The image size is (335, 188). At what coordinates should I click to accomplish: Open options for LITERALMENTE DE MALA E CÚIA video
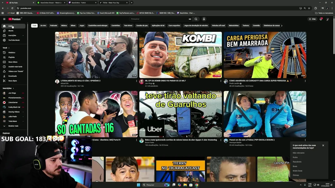pyautogui.click(x=136, y=81)
